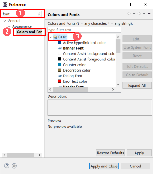
Task: Click the type filter text field
Action: tap(84, 30)
